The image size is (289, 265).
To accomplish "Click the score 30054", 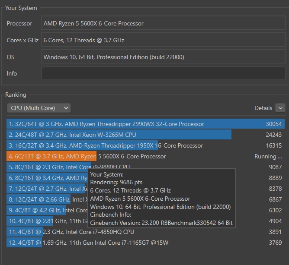I will pos(273,124).
